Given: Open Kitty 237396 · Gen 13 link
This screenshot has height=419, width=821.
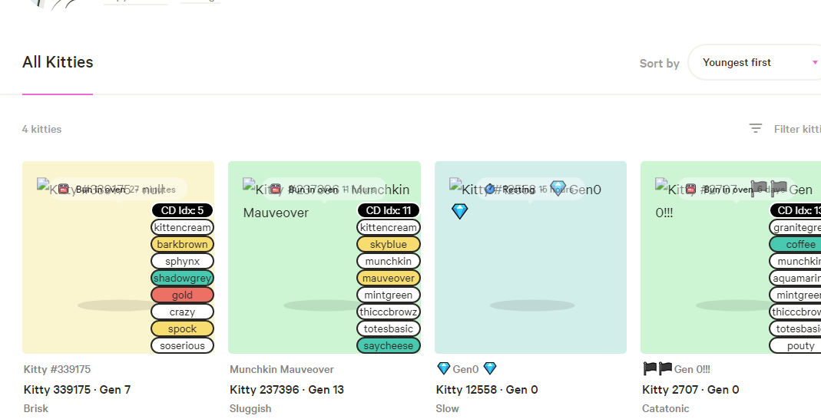Looking at the screenshot, I should tap(286, 390).
